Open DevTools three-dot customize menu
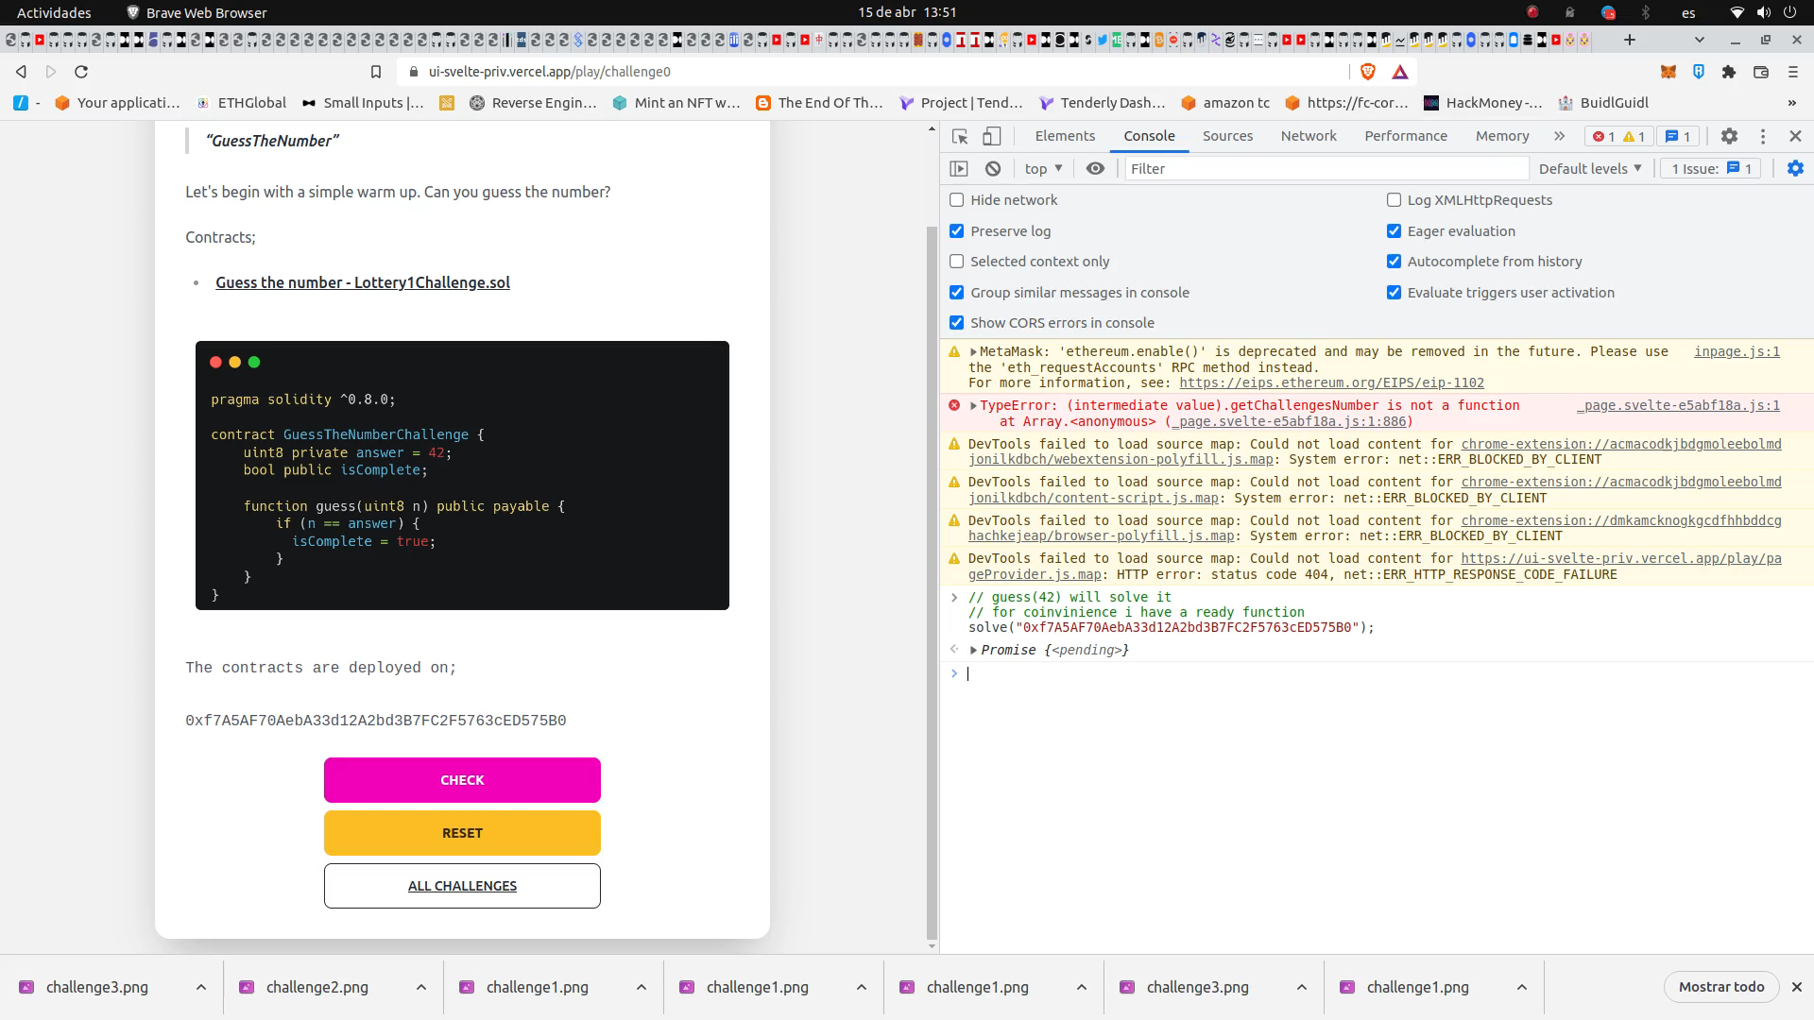1814x1020 pixels. tap(1763, 136)
